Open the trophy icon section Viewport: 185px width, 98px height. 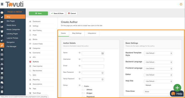pyautogui.click(x=2, y=36)
